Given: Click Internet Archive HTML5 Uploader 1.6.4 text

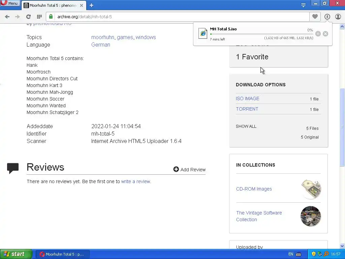Looking at the screenshot, I should [136, 141].
